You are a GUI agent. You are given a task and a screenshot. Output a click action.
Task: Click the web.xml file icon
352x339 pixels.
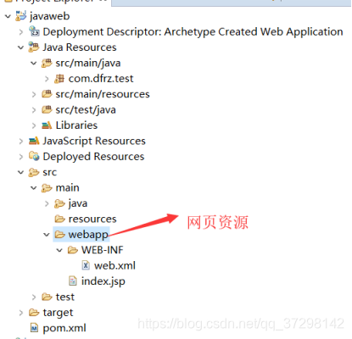[x=86, y=265]
